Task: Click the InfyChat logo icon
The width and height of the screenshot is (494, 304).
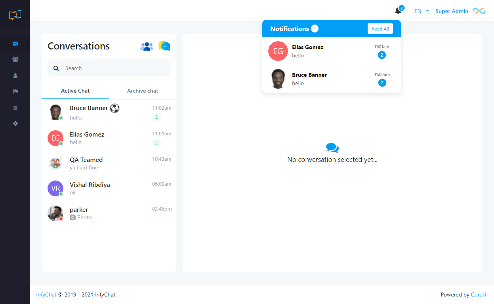Action: click(15, 15)
